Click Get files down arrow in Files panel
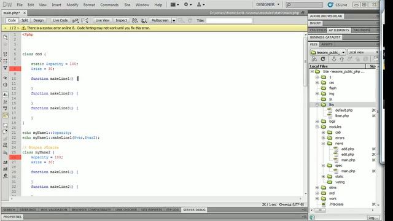The image size is (393, 221). 334,59
